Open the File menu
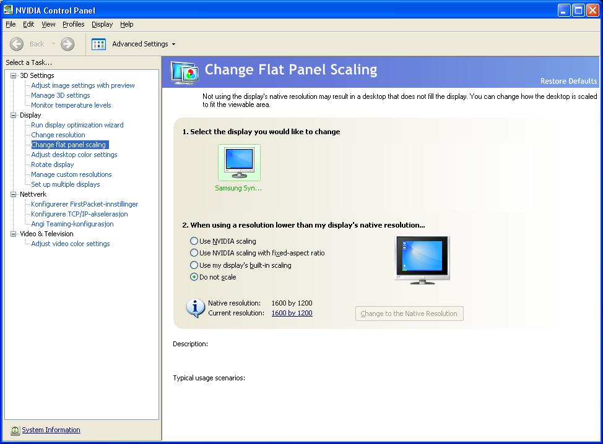 tap(11, 24)
